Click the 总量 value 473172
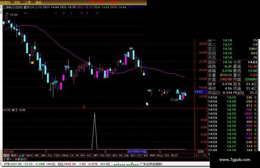 pos(226,75)
